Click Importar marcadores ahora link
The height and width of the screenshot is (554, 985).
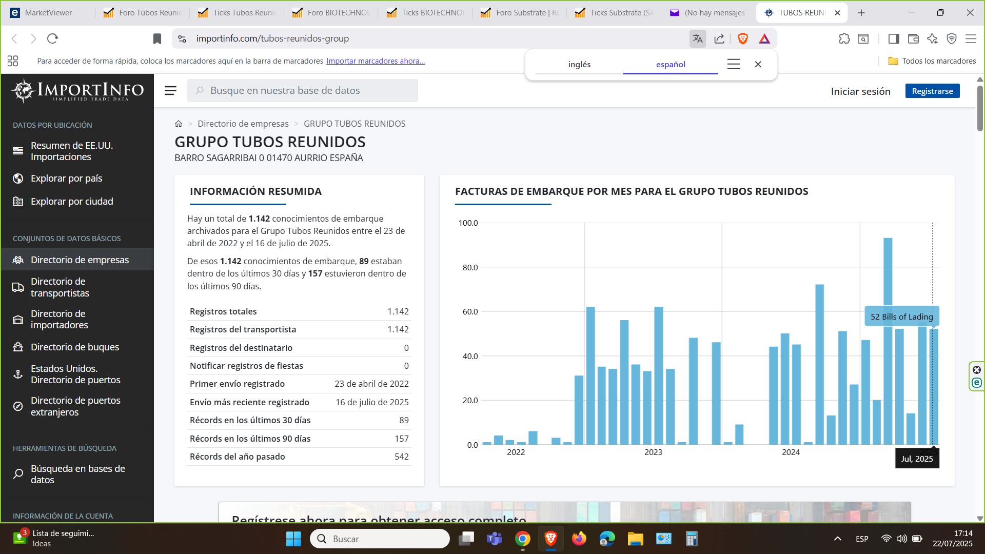[x=376, y=61]
